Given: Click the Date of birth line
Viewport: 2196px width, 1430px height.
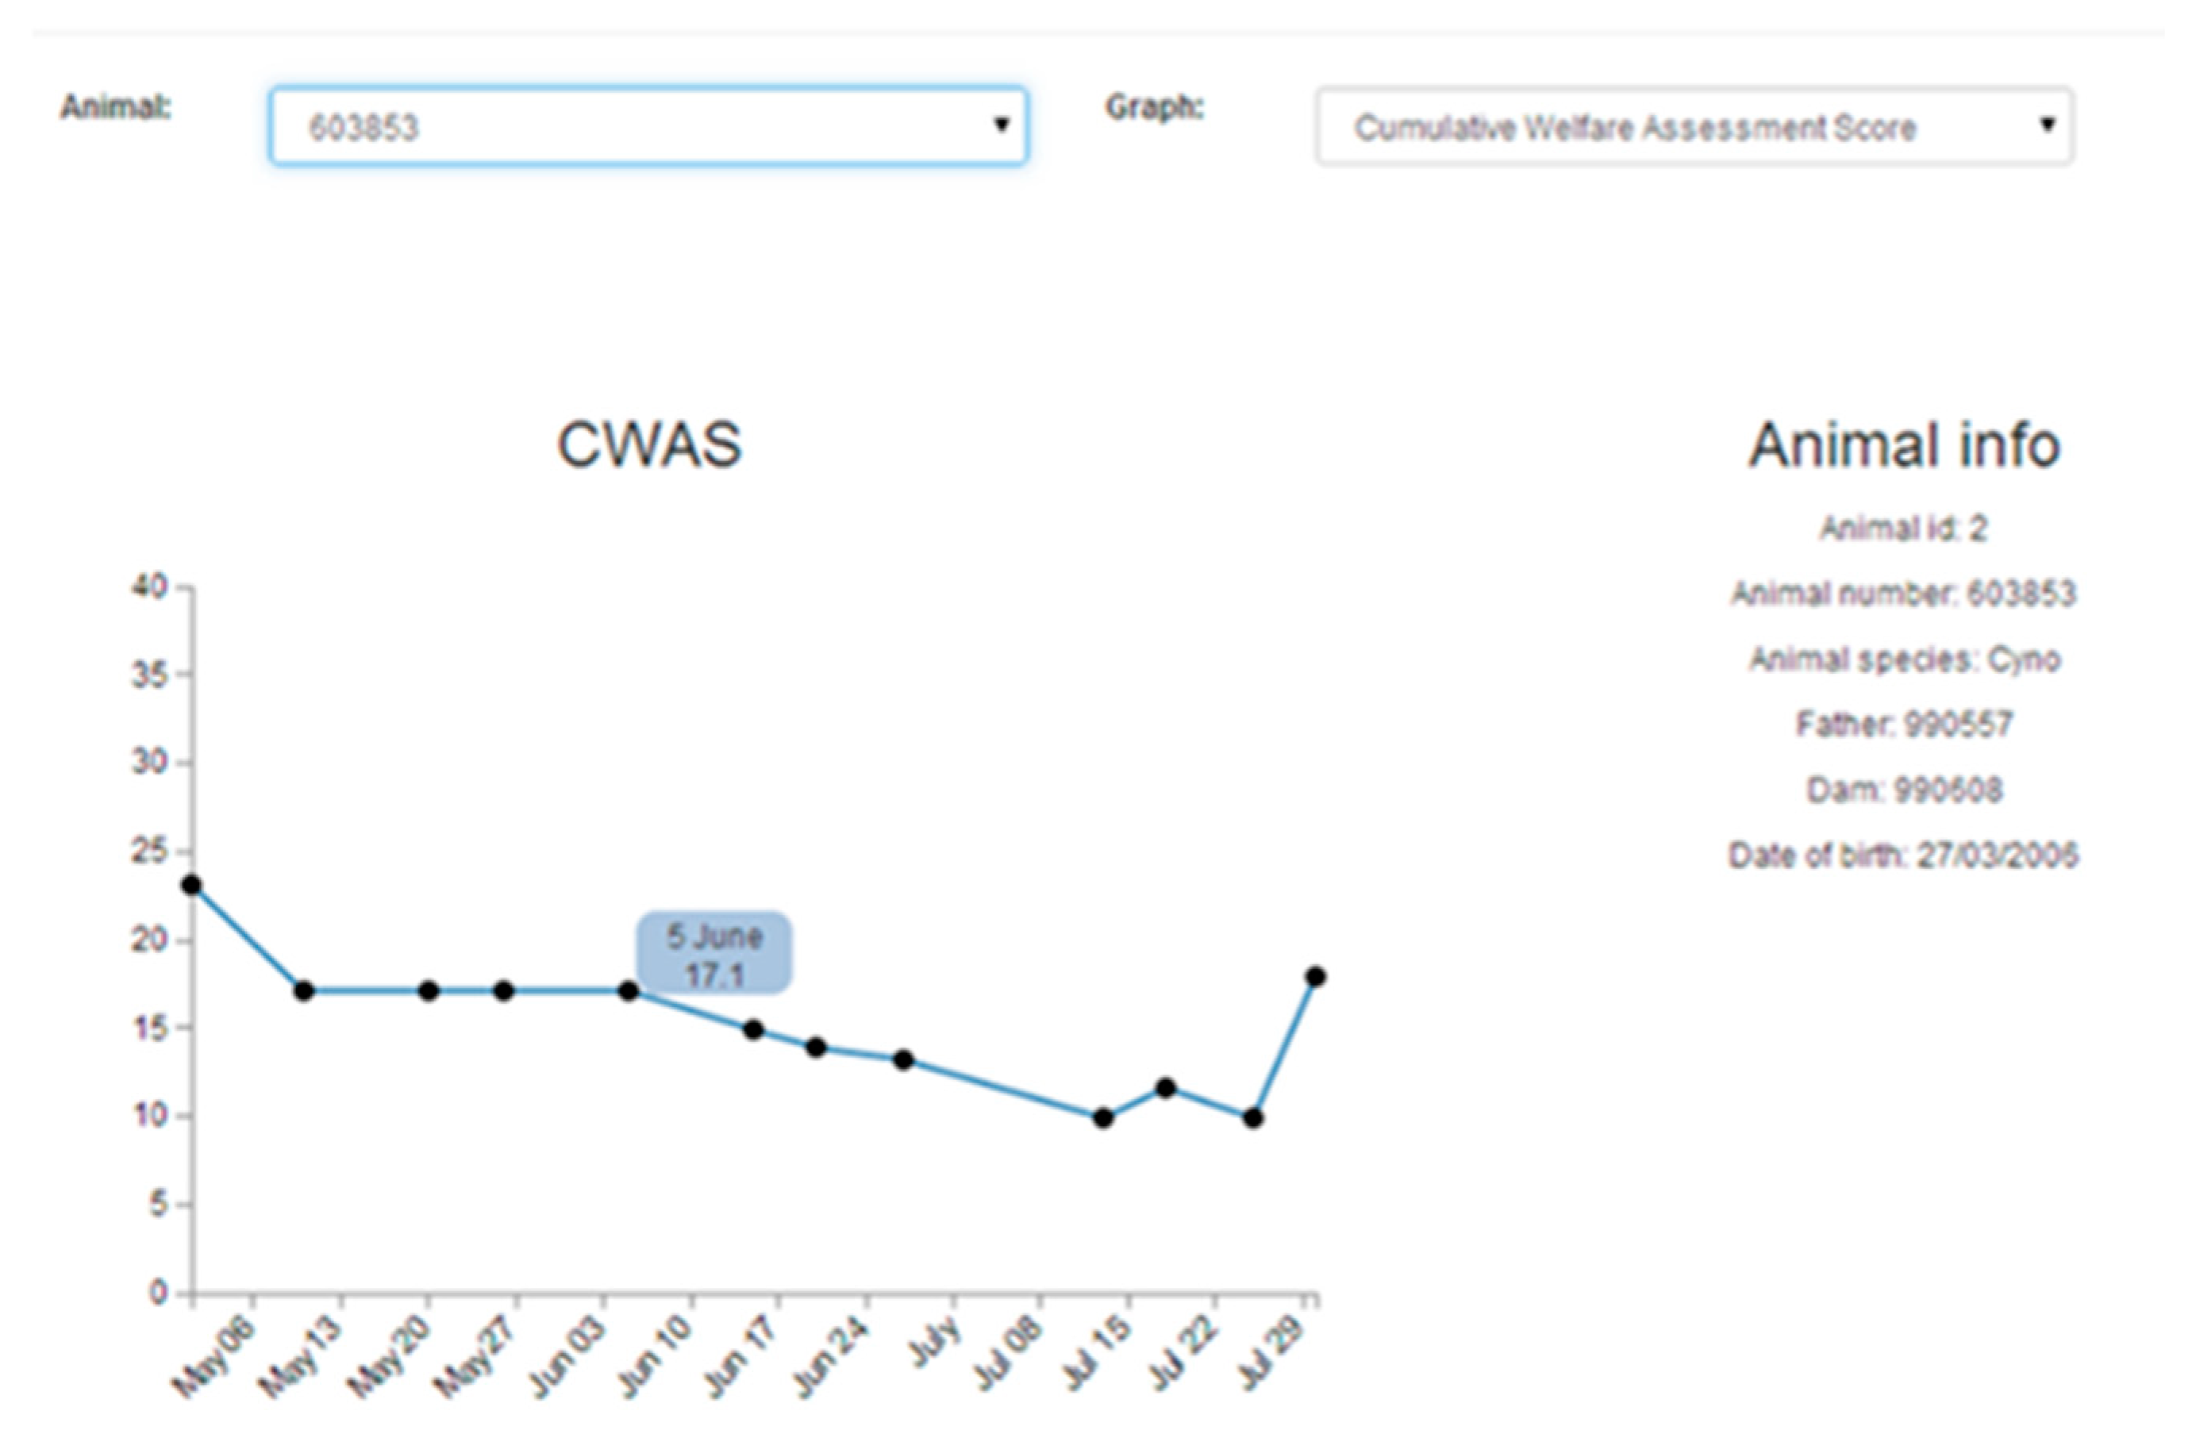Looking at the screenshot, I should [x=1903, y=855].
